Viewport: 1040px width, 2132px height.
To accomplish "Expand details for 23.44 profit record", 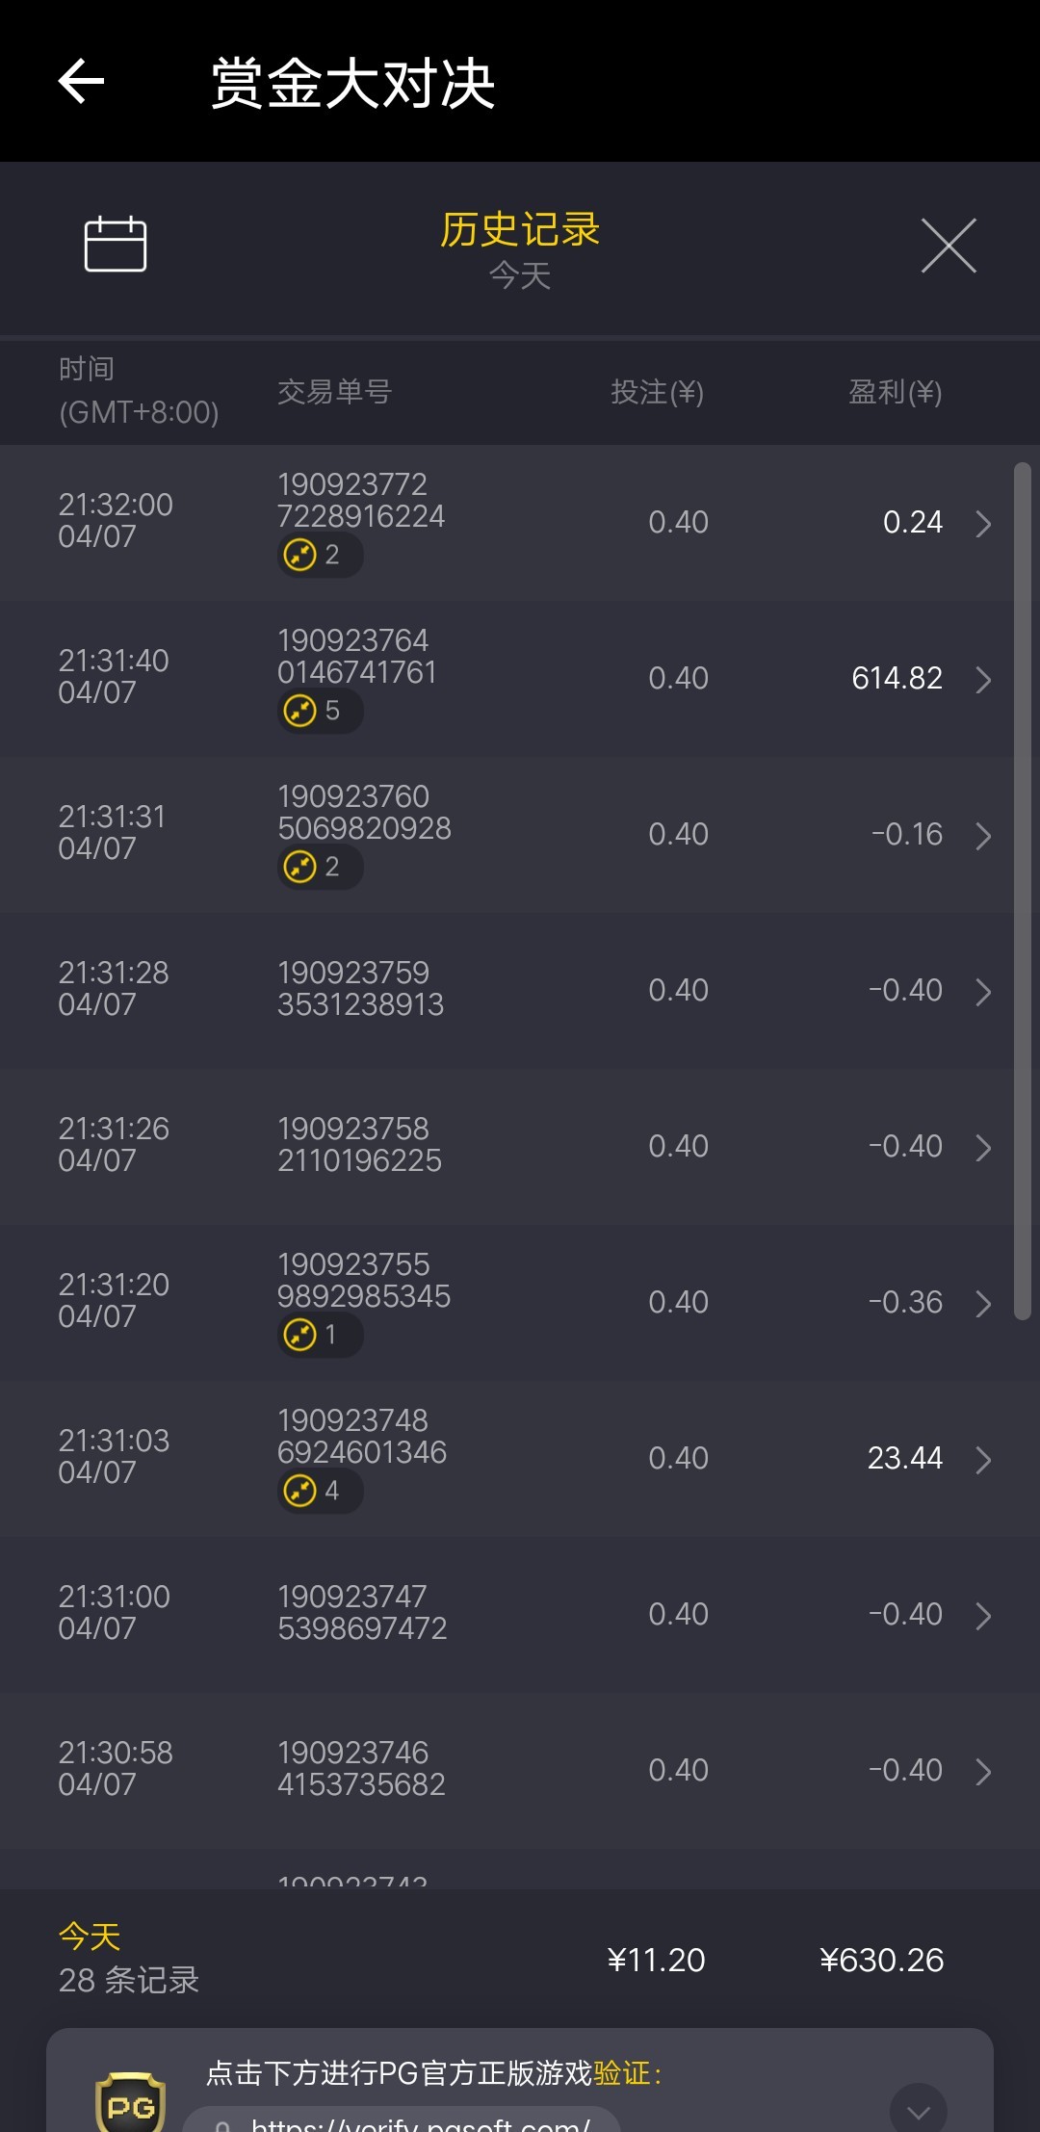I will point(983,1460).
